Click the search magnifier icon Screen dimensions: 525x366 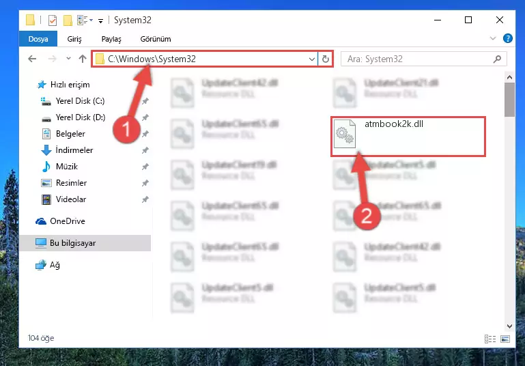pos(497,59)
